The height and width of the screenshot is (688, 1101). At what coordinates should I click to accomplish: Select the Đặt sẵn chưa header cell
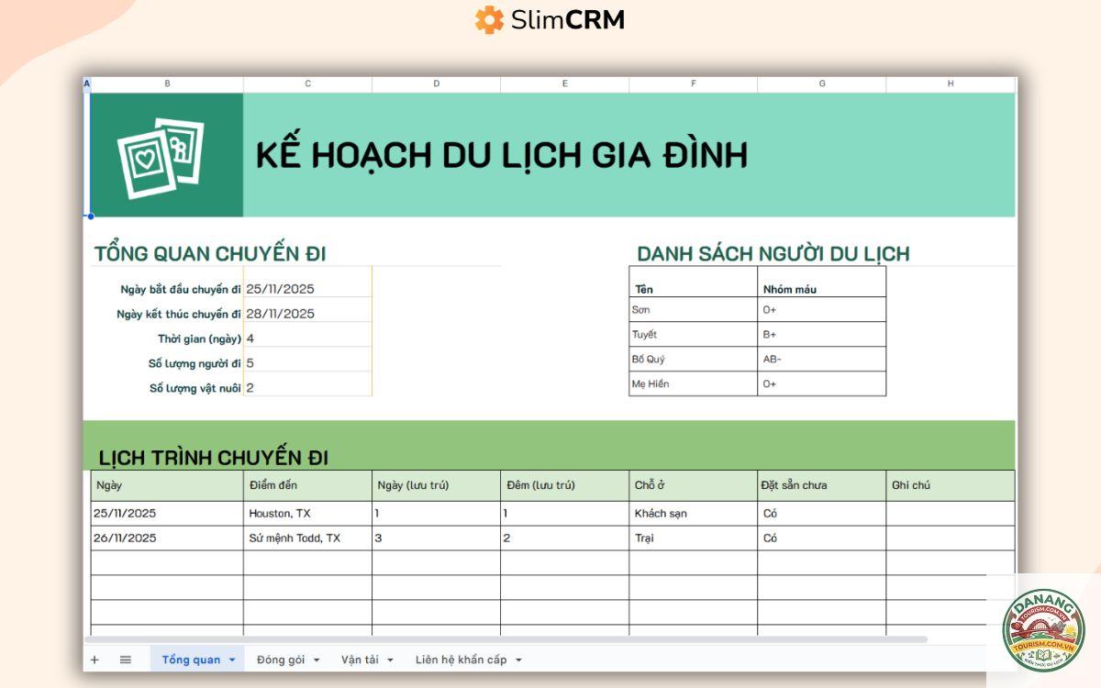point(821,485)
